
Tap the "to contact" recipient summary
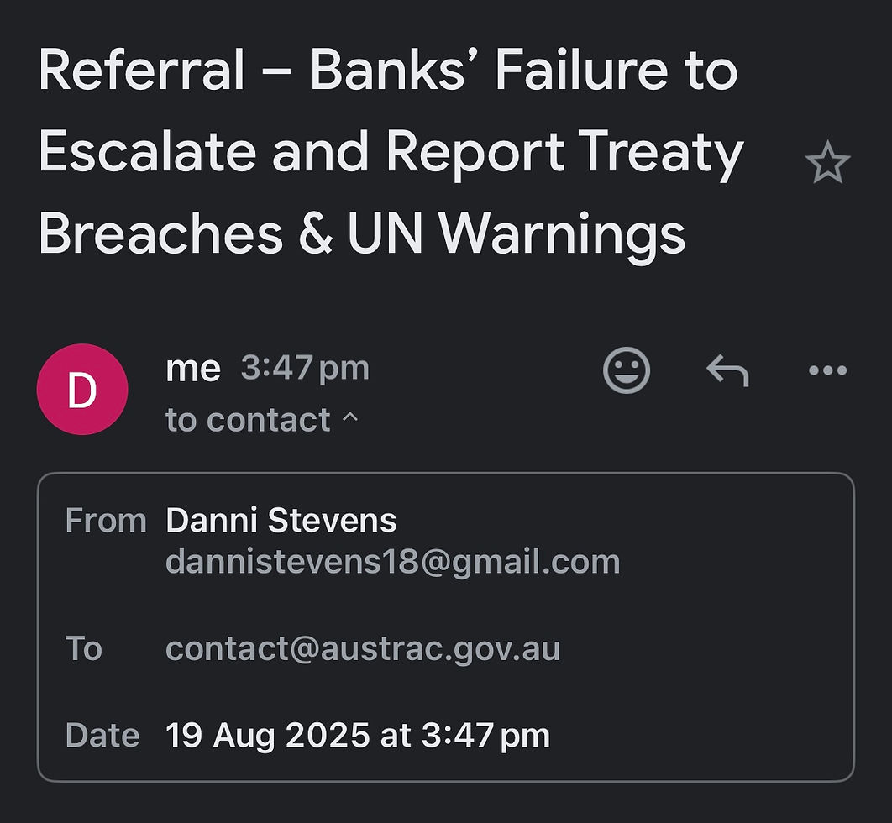[248, 420]
